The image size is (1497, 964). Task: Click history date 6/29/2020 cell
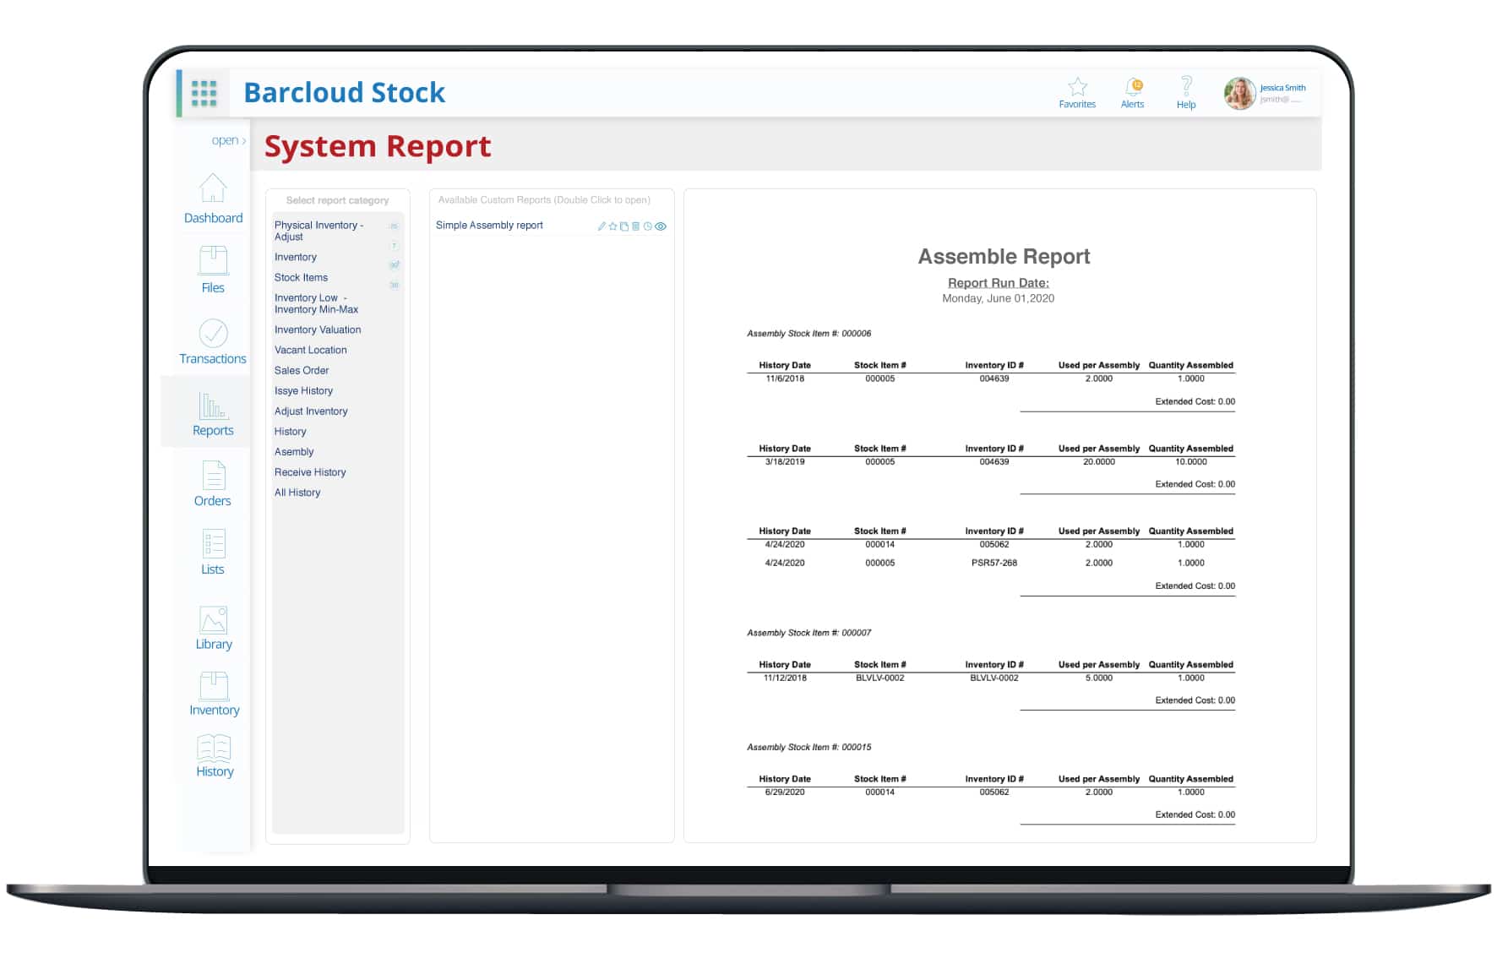[785, 792]
